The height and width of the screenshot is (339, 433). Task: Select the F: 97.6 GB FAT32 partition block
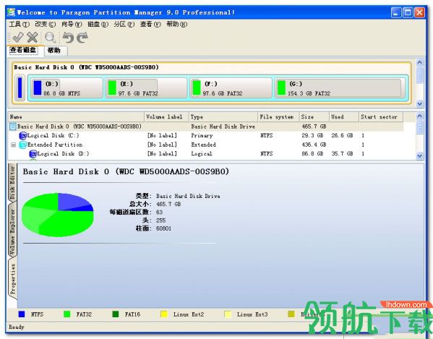tap(231, 88)
